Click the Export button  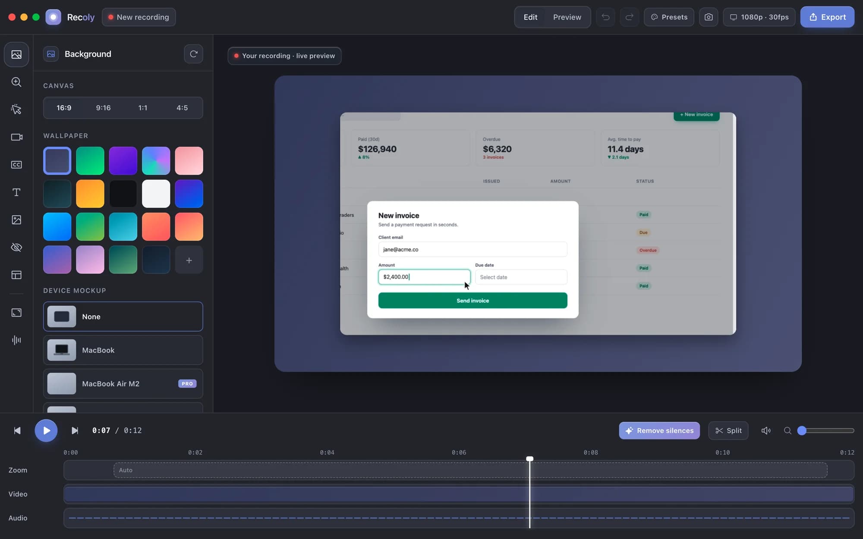click(827, 17)
